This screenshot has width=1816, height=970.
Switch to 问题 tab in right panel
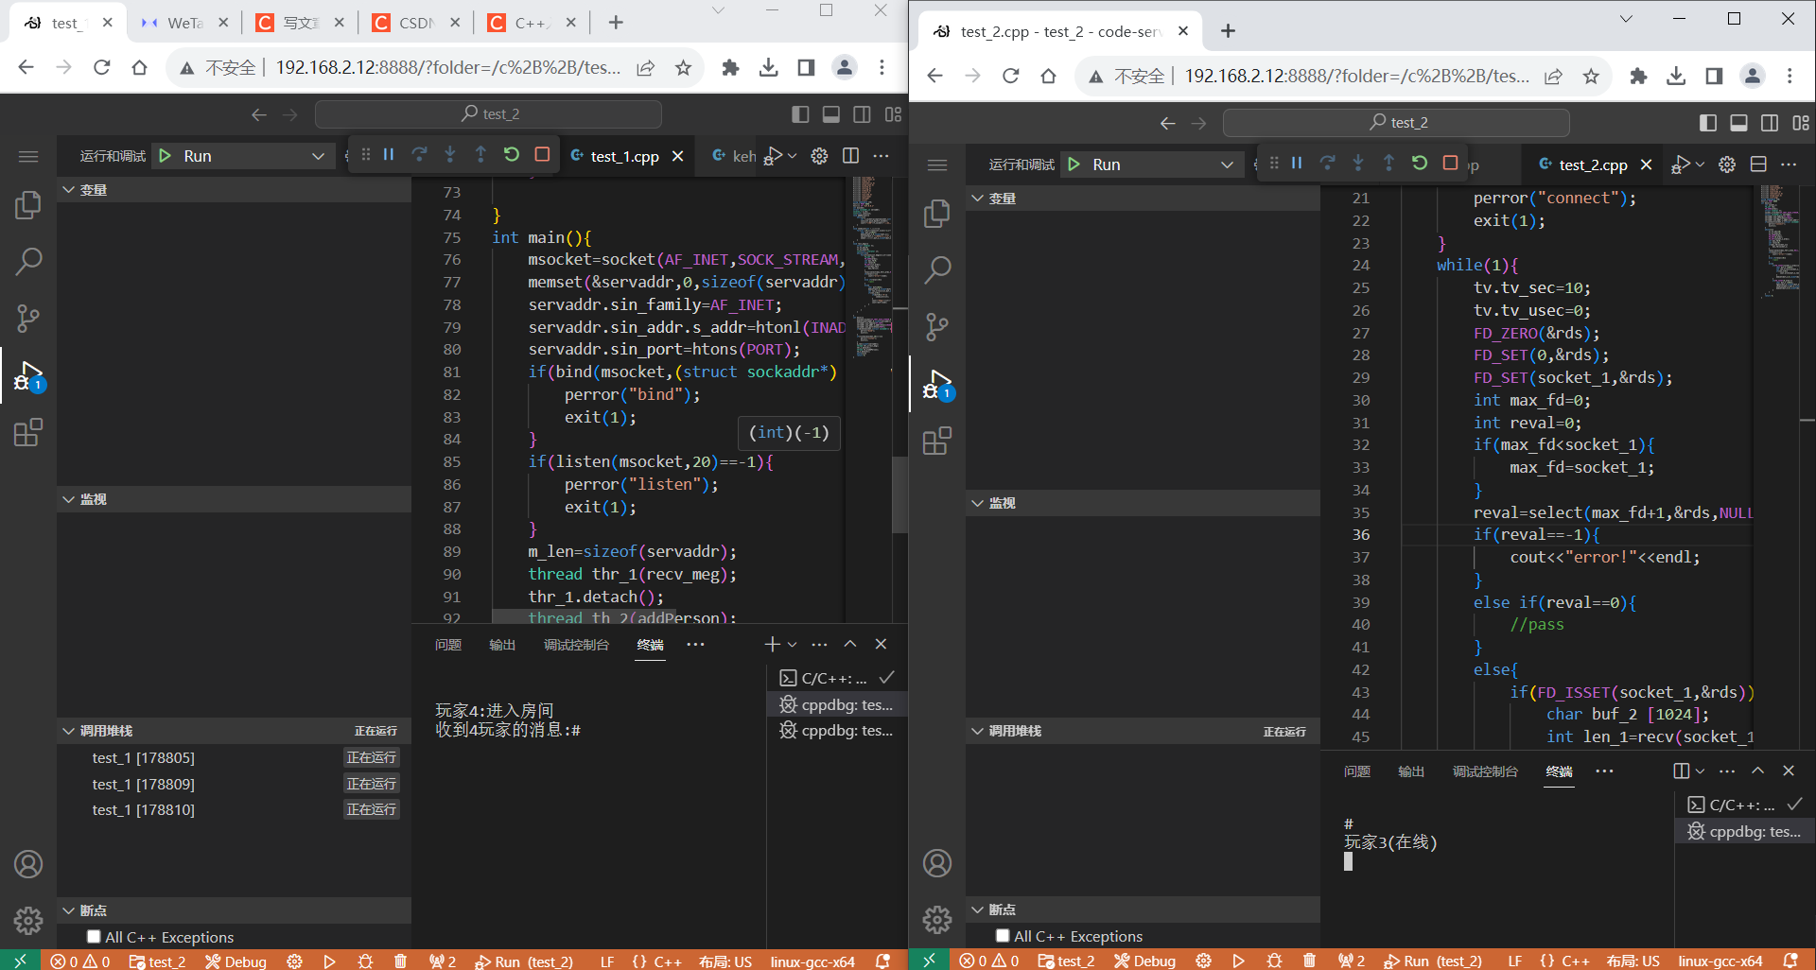[1356, 771]
